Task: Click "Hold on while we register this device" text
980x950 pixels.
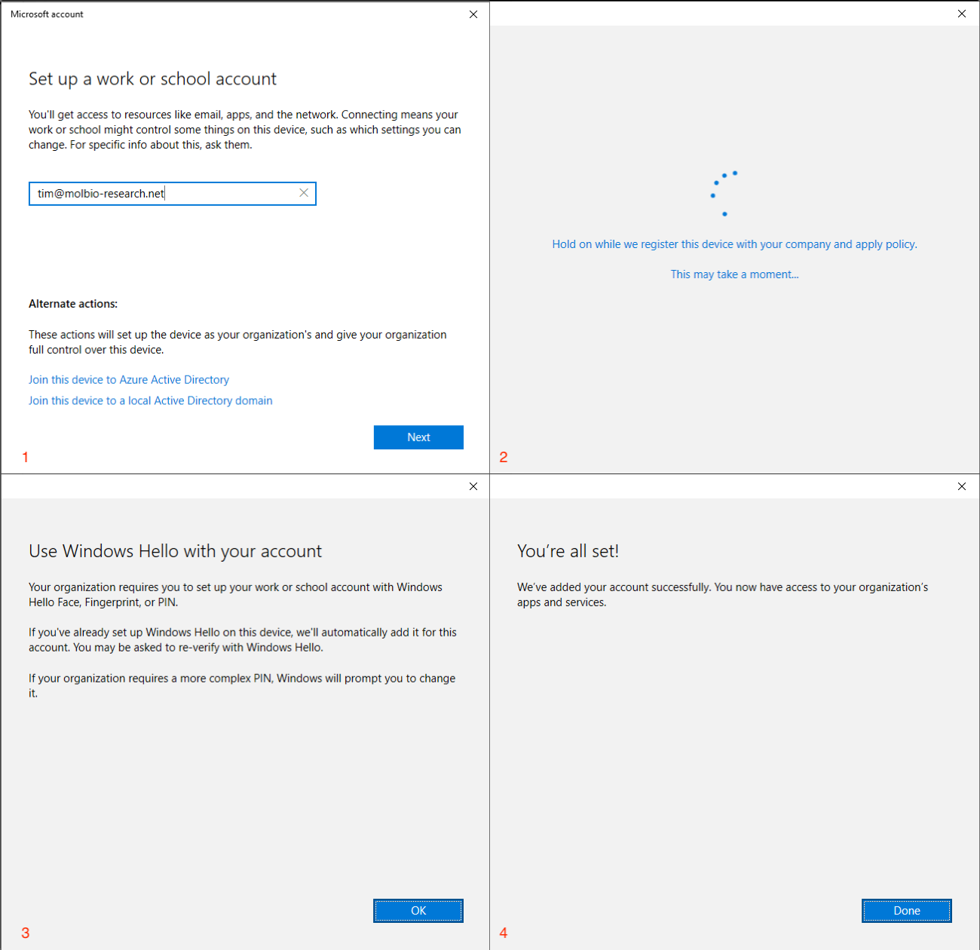Action: (734, 244)
